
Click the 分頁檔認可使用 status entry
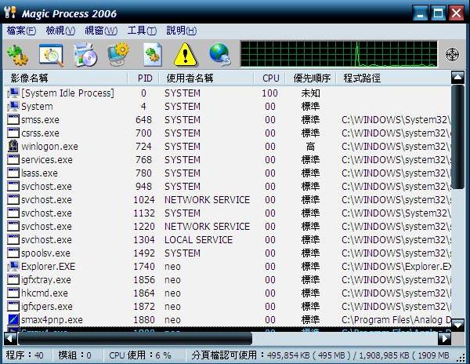tap(320, 355)
